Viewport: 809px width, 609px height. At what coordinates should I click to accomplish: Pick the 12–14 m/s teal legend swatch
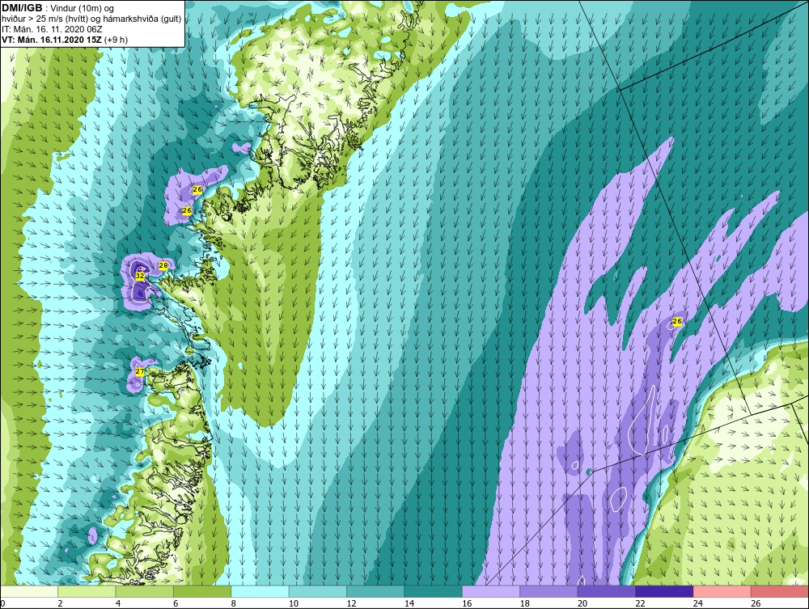(x=375, y=591)
